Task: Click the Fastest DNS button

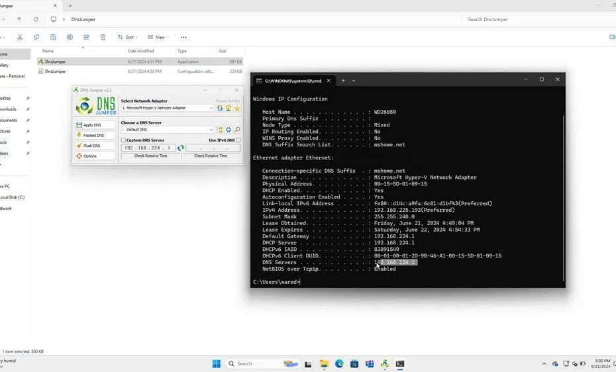Action: [x=95, y=135]
